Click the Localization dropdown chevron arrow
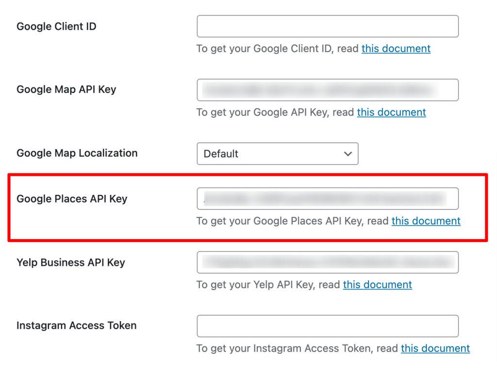 pyautogui.click(x=348, y=154)
